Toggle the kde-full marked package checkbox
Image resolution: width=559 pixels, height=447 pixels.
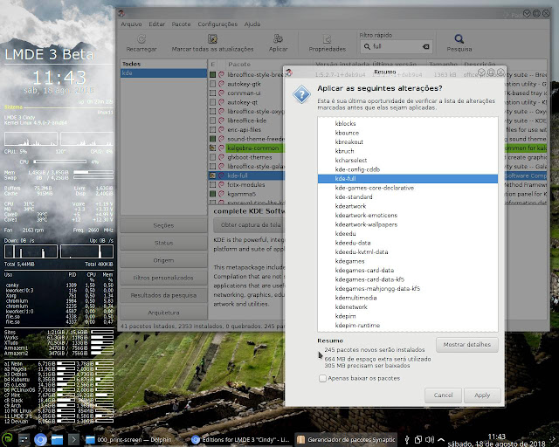click(x=212, y=175)
